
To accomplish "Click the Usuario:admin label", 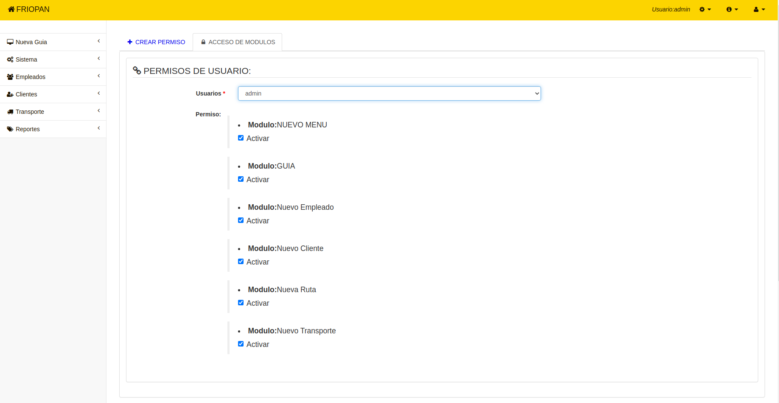I will (671, 9).
